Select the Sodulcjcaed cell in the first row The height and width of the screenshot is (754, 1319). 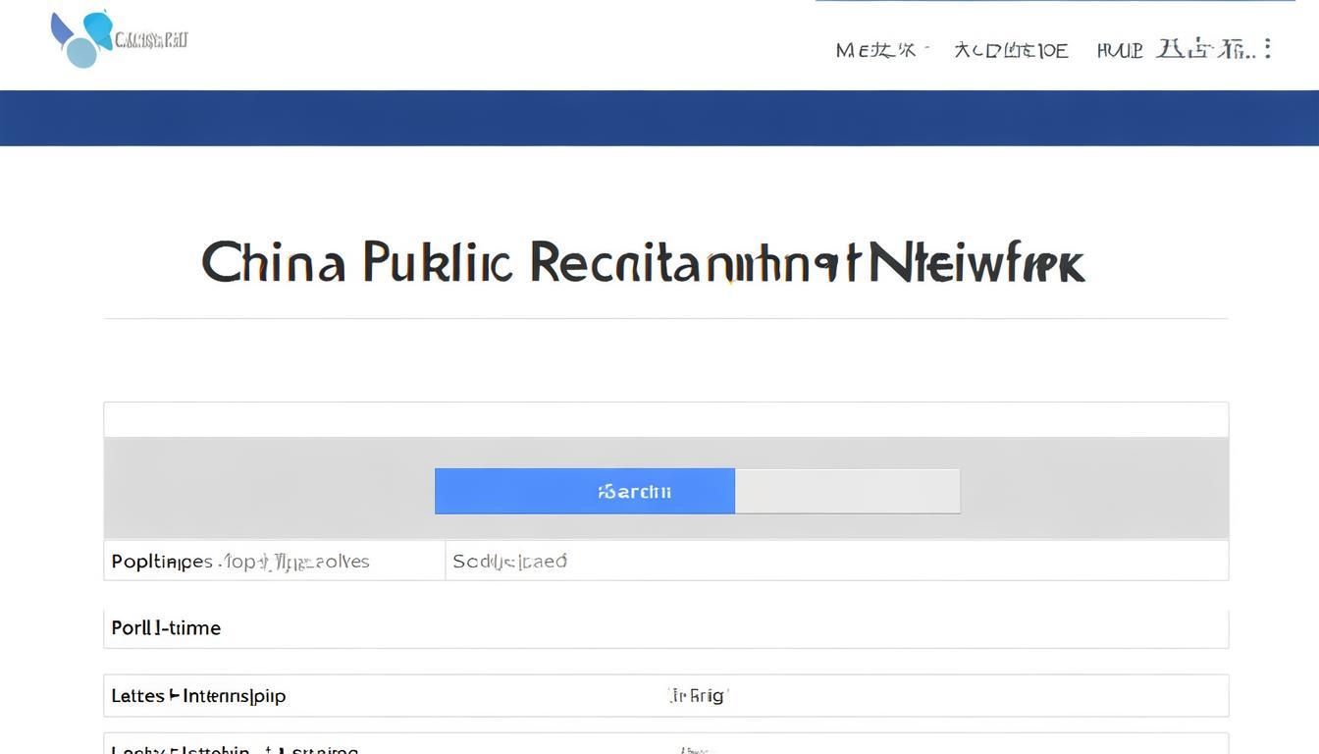coord(837,561)
